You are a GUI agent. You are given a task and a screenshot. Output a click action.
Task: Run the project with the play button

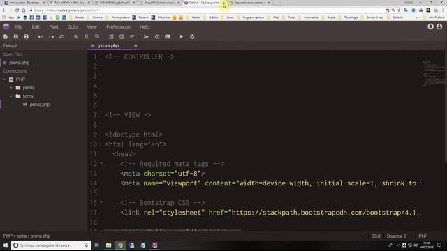(182, 37)
